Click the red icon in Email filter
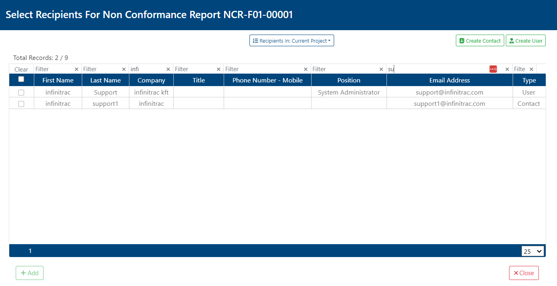The width and height of the screenshot is (557, 286). 493,69
